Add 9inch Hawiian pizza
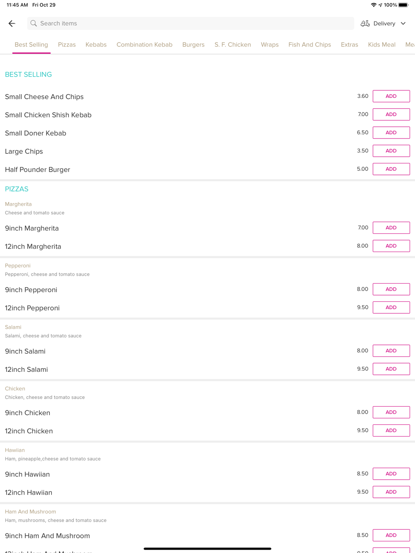This screenshot has height=553, width=415. tap(391, 474)
